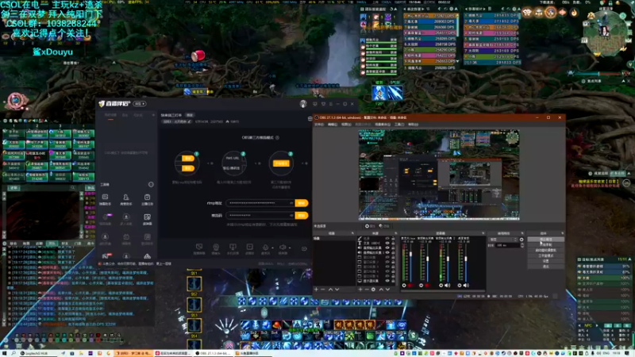Viewport: 635px width, 357px height.
Task: Open the first tool icon in companion toolbox
Action: [105, 197]
